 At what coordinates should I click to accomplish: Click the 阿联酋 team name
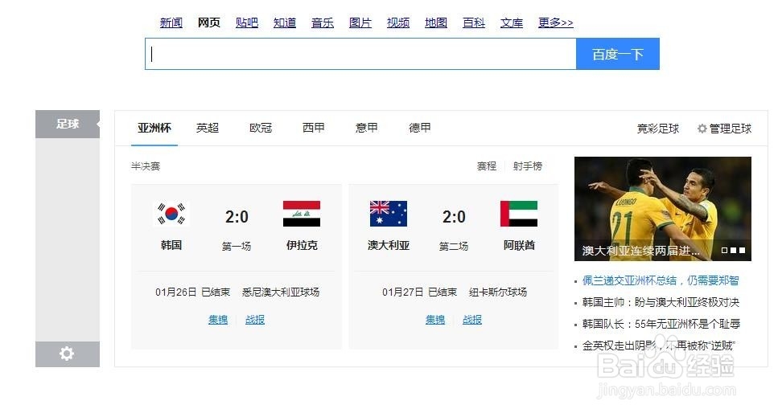coord(519,245)
